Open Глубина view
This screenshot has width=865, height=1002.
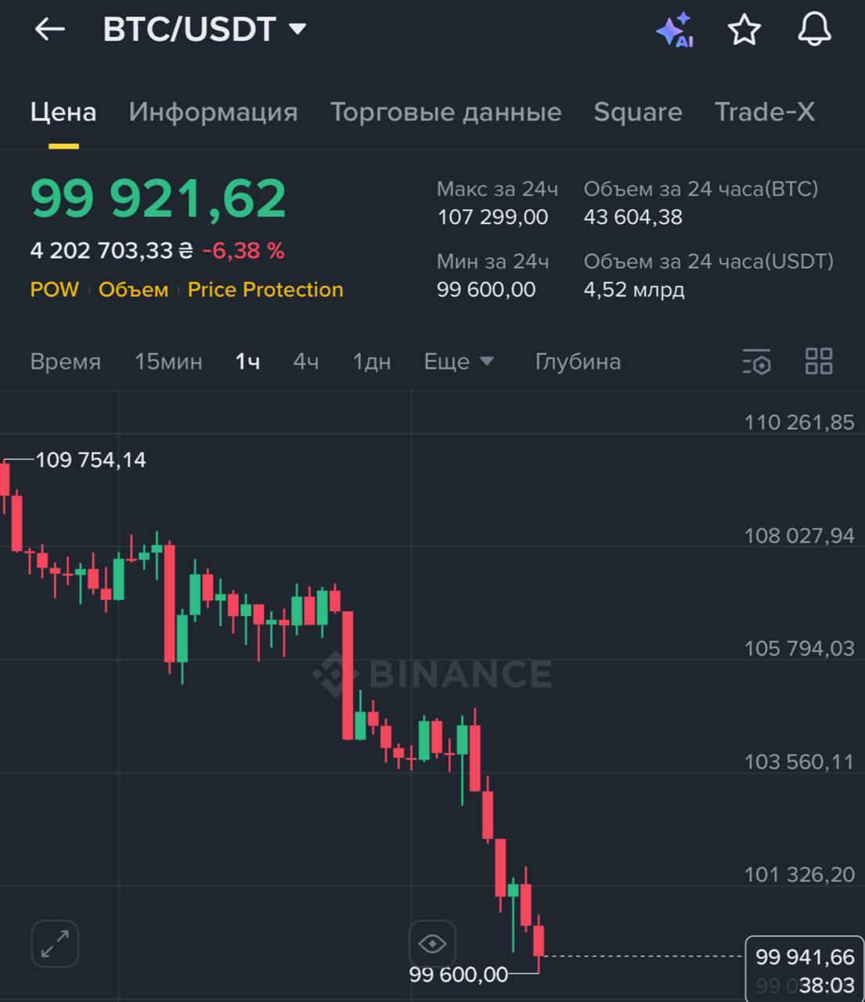pyautogui.click(x=578, y=362)
